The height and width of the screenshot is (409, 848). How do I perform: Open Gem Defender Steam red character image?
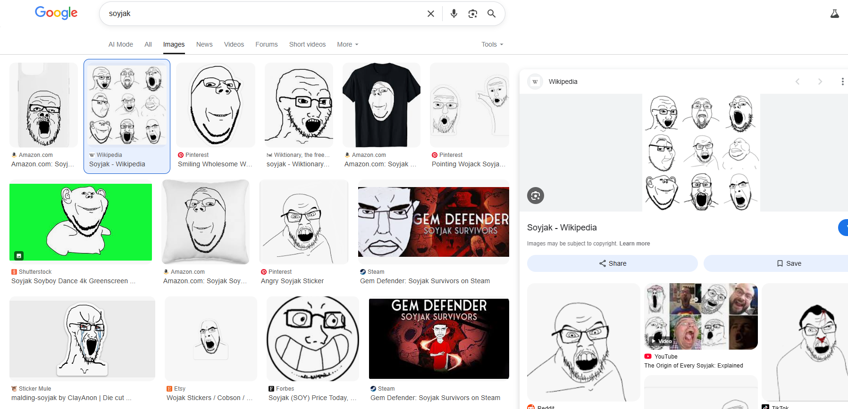point(439,339)
